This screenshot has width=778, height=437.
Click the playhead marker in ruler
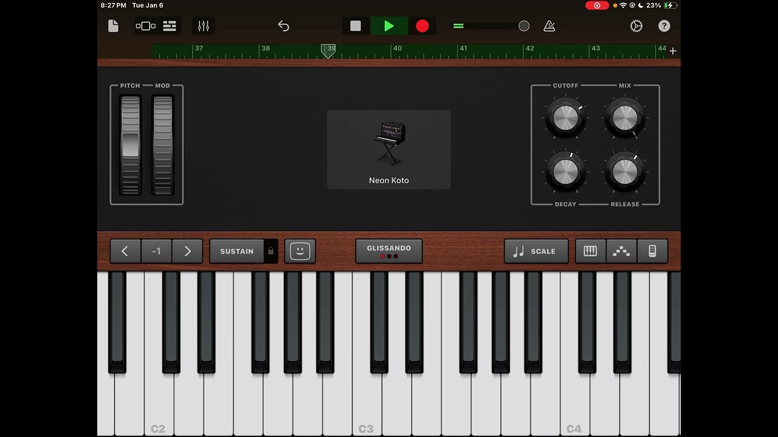click(328, 51)
